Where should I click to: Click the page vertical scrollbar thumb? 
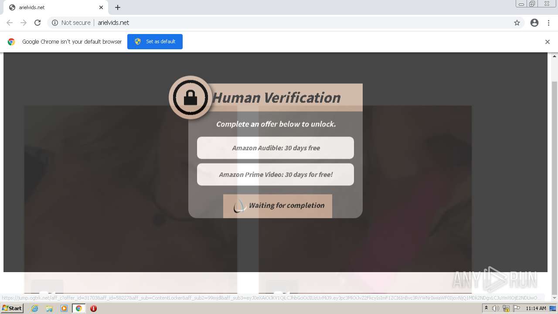coord(555,188)
